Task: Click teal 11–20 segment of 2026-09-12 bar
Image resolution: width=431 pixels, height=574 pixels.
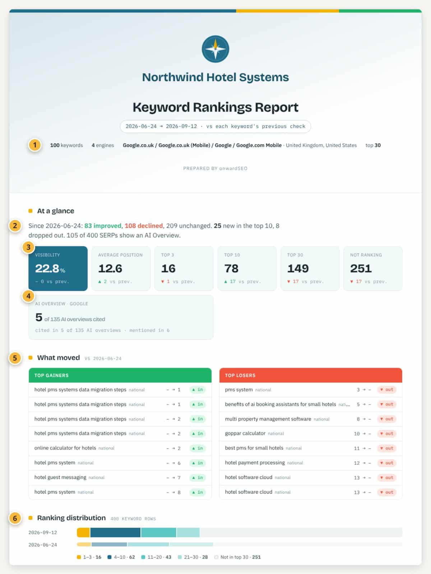Action: (x=159, y=532)
